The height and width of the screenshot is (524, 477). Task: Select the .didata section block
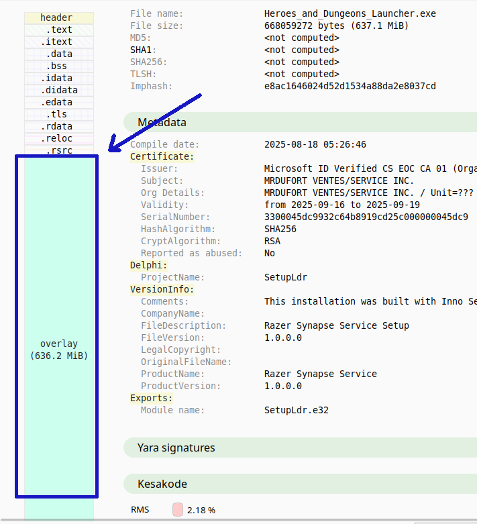coord(59,90)
